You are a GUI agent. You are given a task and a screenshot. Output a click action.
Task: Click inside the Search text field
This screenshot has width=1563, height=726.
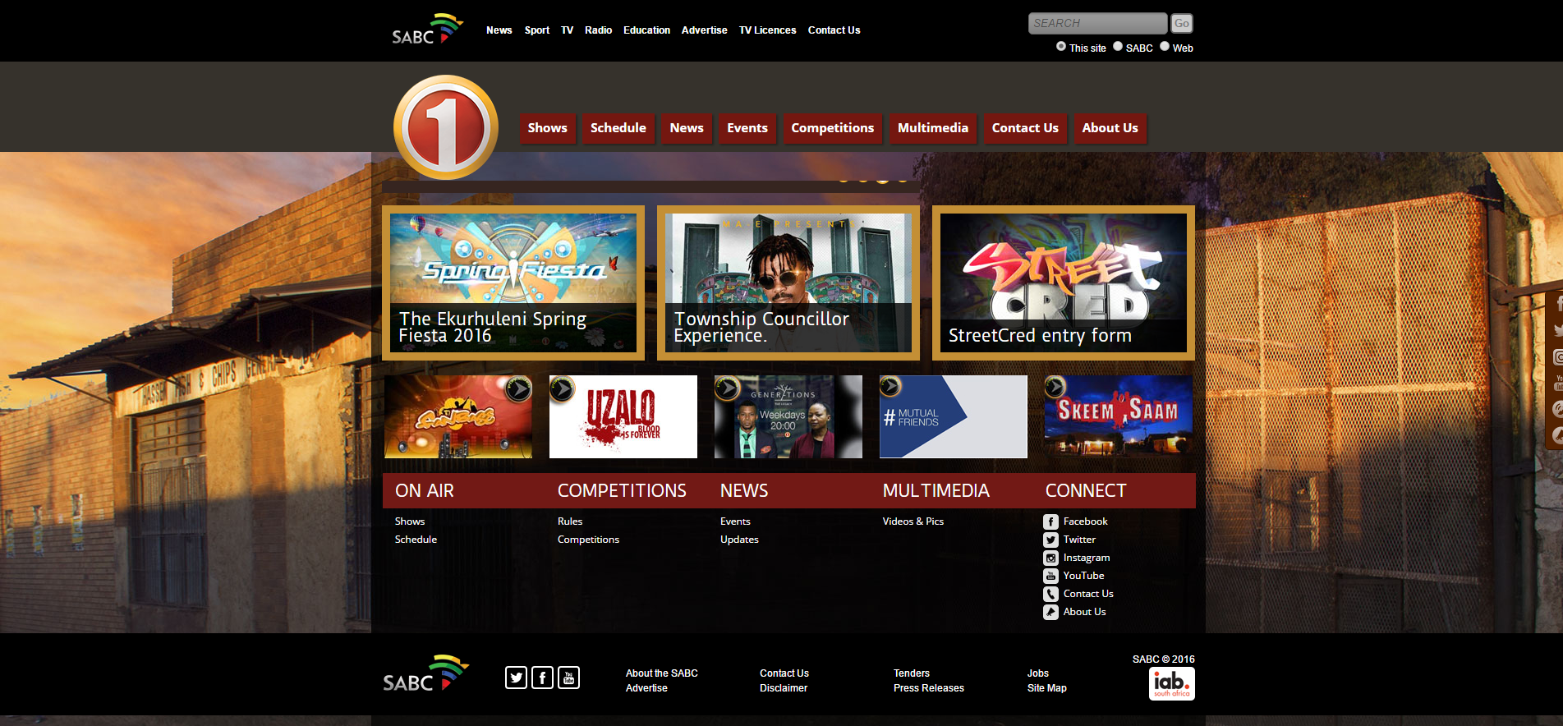coord(1096,24)
